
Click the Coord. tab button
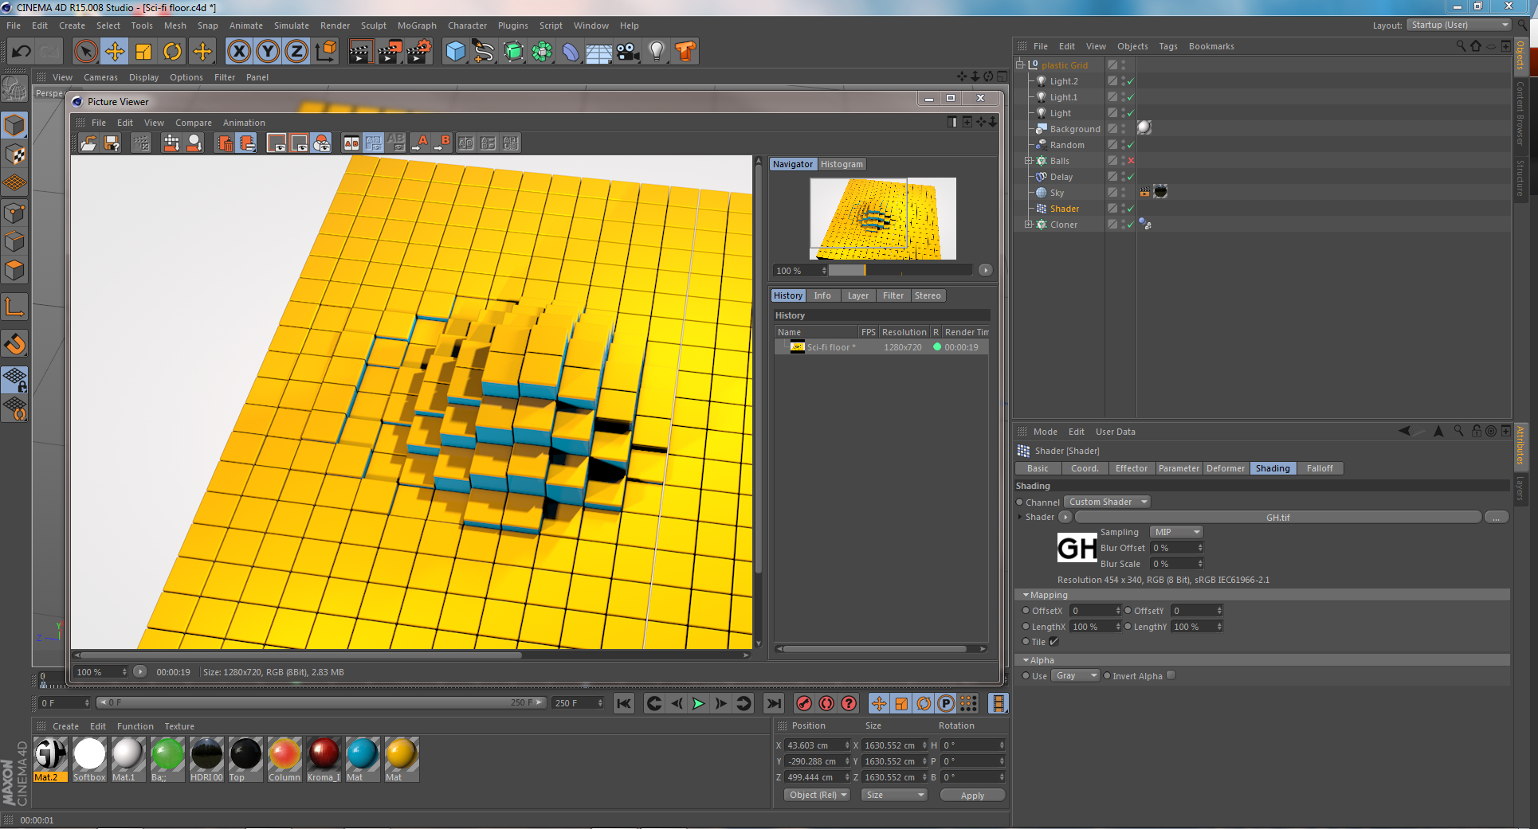pyautogui.click(x=1084, y=468)
